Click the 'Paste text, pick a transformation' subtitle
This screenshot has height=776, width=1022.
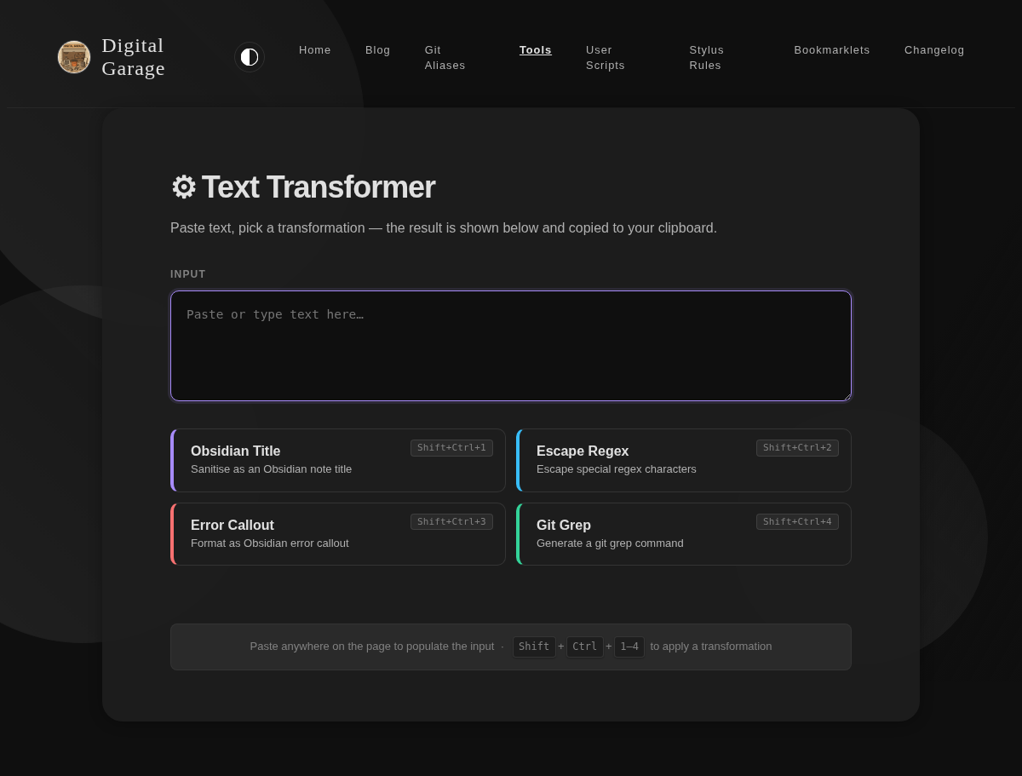coord(444,228)
